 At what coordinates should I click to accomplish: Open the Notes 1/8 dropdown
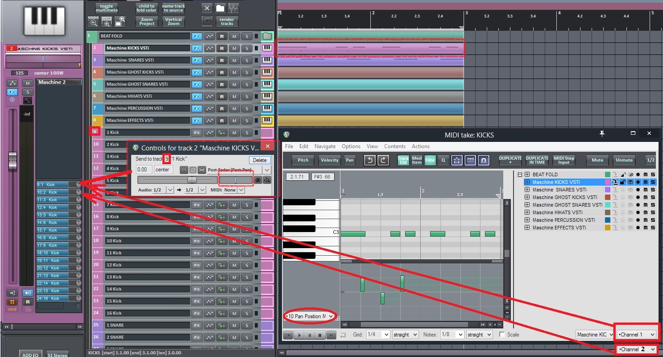(x=452, y=335)
